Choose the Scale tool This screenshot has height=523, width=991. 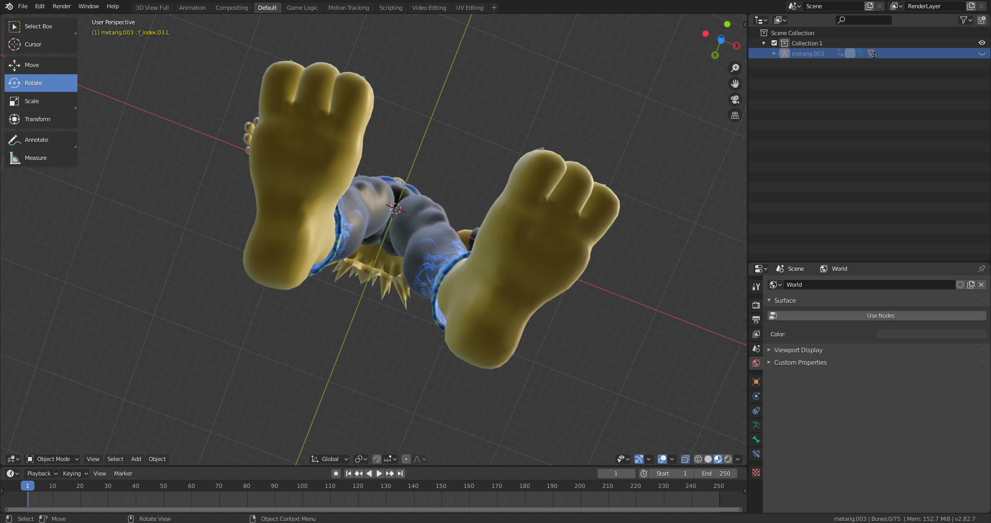click(x=41, y=101)
